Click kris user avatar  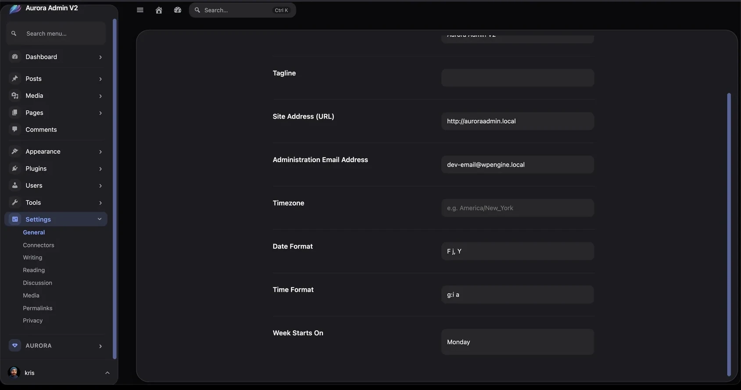[14, 372]
